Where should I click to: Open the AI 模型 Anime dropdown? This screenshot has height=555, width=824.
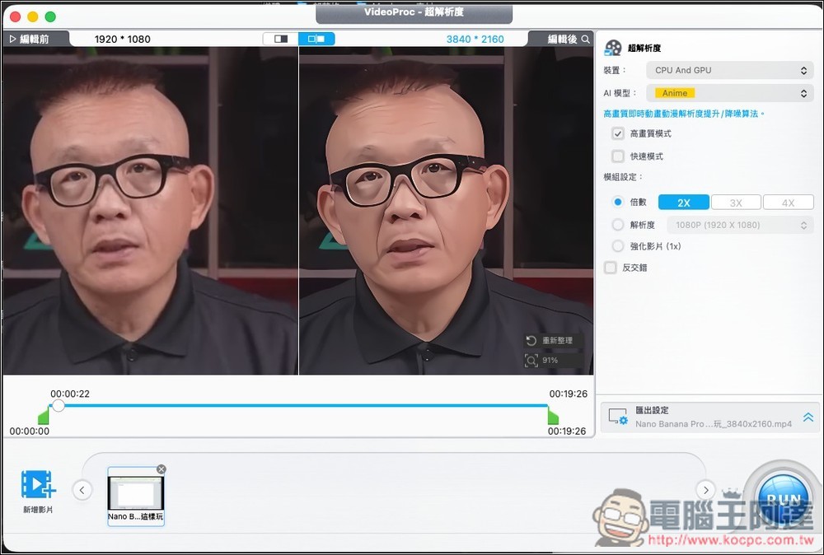[x=729, y=93]
